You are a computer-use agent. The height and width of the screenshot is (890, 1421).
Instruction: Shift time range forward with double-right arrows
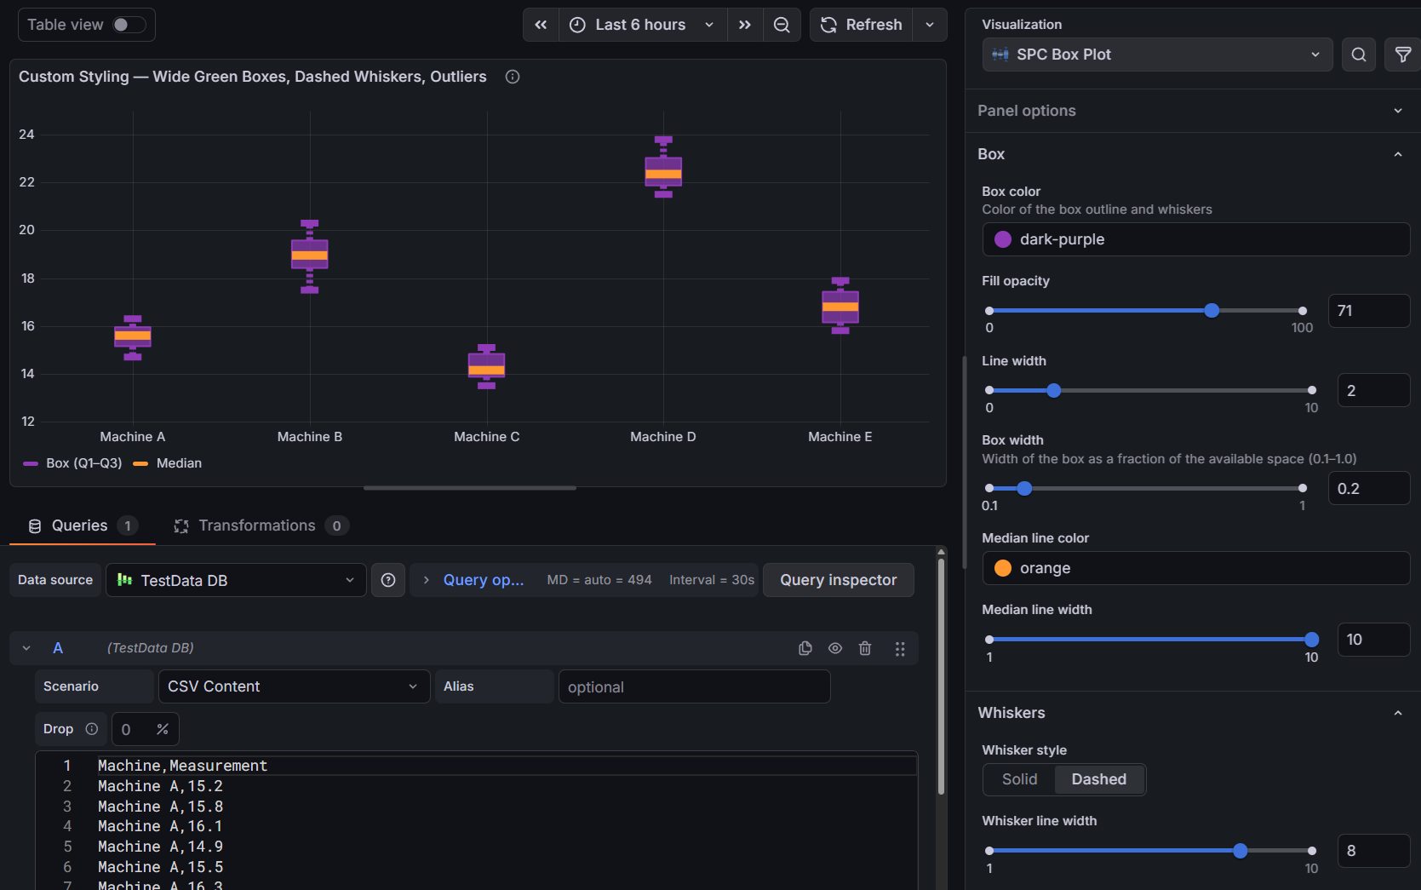tap(745, 25)
